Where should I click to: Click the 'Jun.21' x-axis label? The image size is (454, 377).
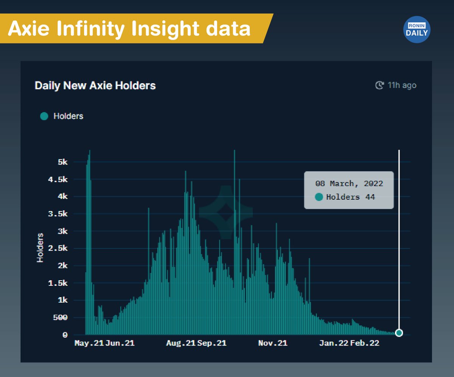(x=120, y=343)
